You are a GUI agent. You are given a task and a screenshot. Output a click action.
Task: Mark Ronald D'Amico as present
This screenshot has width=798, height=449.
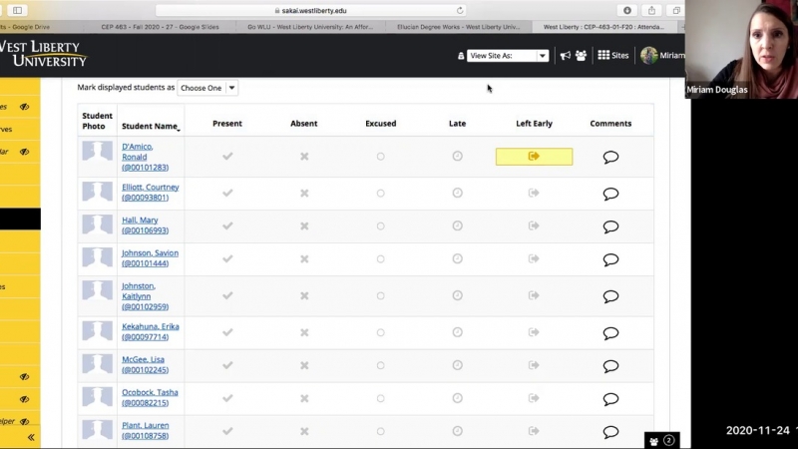tap(227, 157)
